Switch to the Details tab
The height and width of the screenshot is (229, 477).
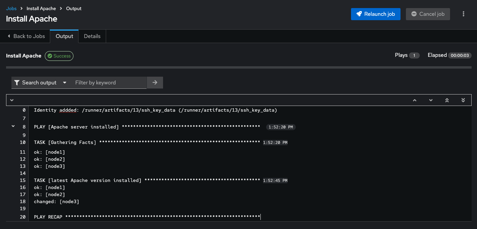click(x=92, y=36)
